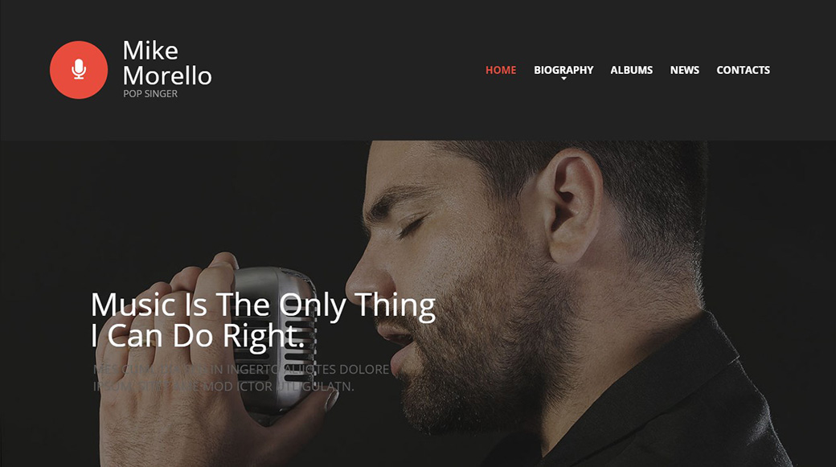836x467 pixels.
Task: Open the Home page link
Action: [501, 70]
